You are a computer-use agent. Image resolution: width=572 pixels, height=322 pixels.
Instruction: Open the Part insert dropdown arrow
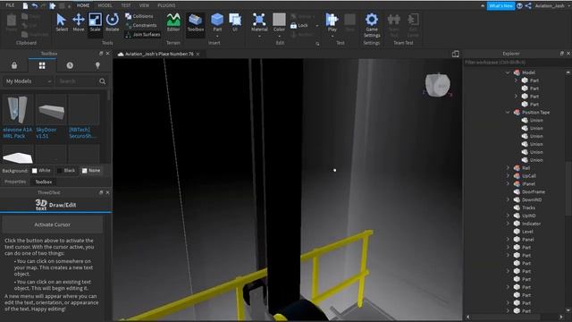(217, 36)
